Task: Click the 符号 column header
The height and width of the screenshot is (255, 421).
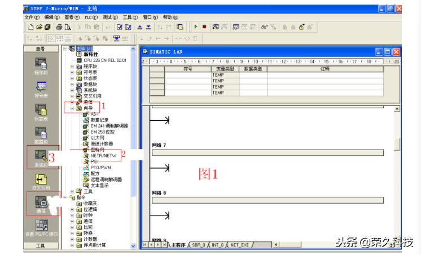Action: click(x=188, y=69)
